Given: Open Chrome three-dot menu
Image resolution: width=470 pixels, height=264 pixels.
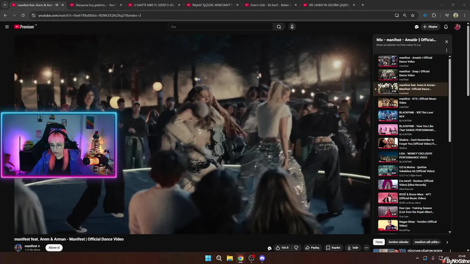Looking at the screenshot, I should 464,15.
